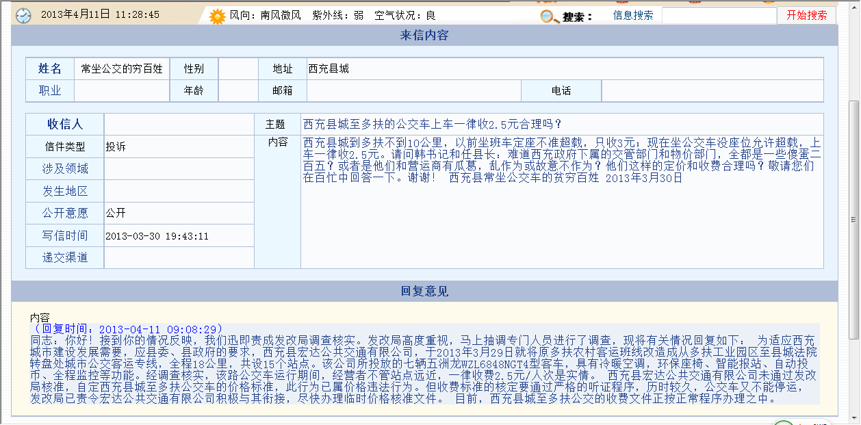Click the letter type value 投诉
Image resolution: width=861 pixels, height=425 pixels.
116,146
